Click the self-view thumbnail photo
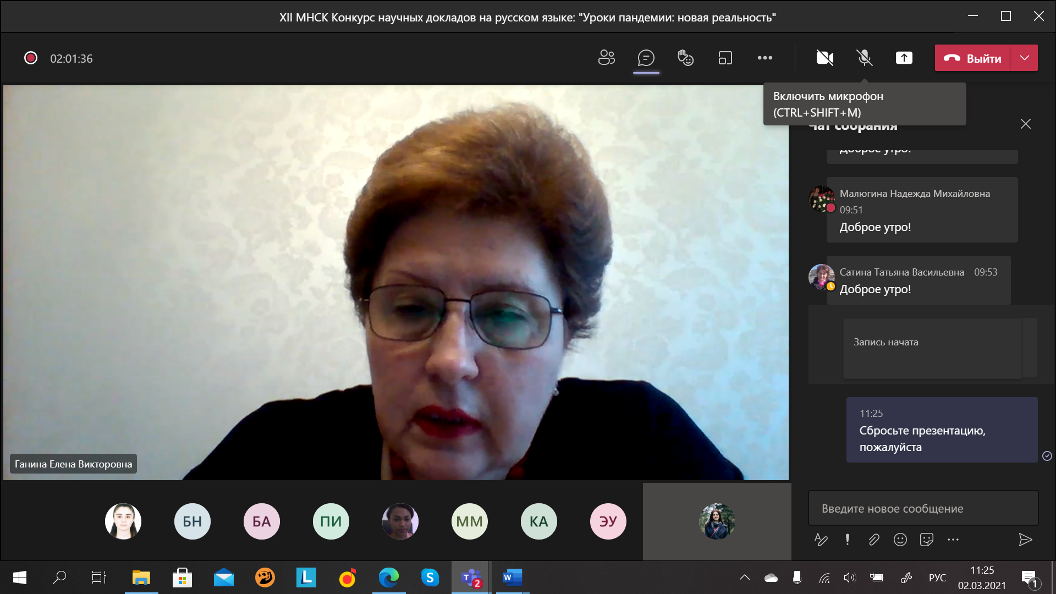The image size is (1056, 594). 717,521
